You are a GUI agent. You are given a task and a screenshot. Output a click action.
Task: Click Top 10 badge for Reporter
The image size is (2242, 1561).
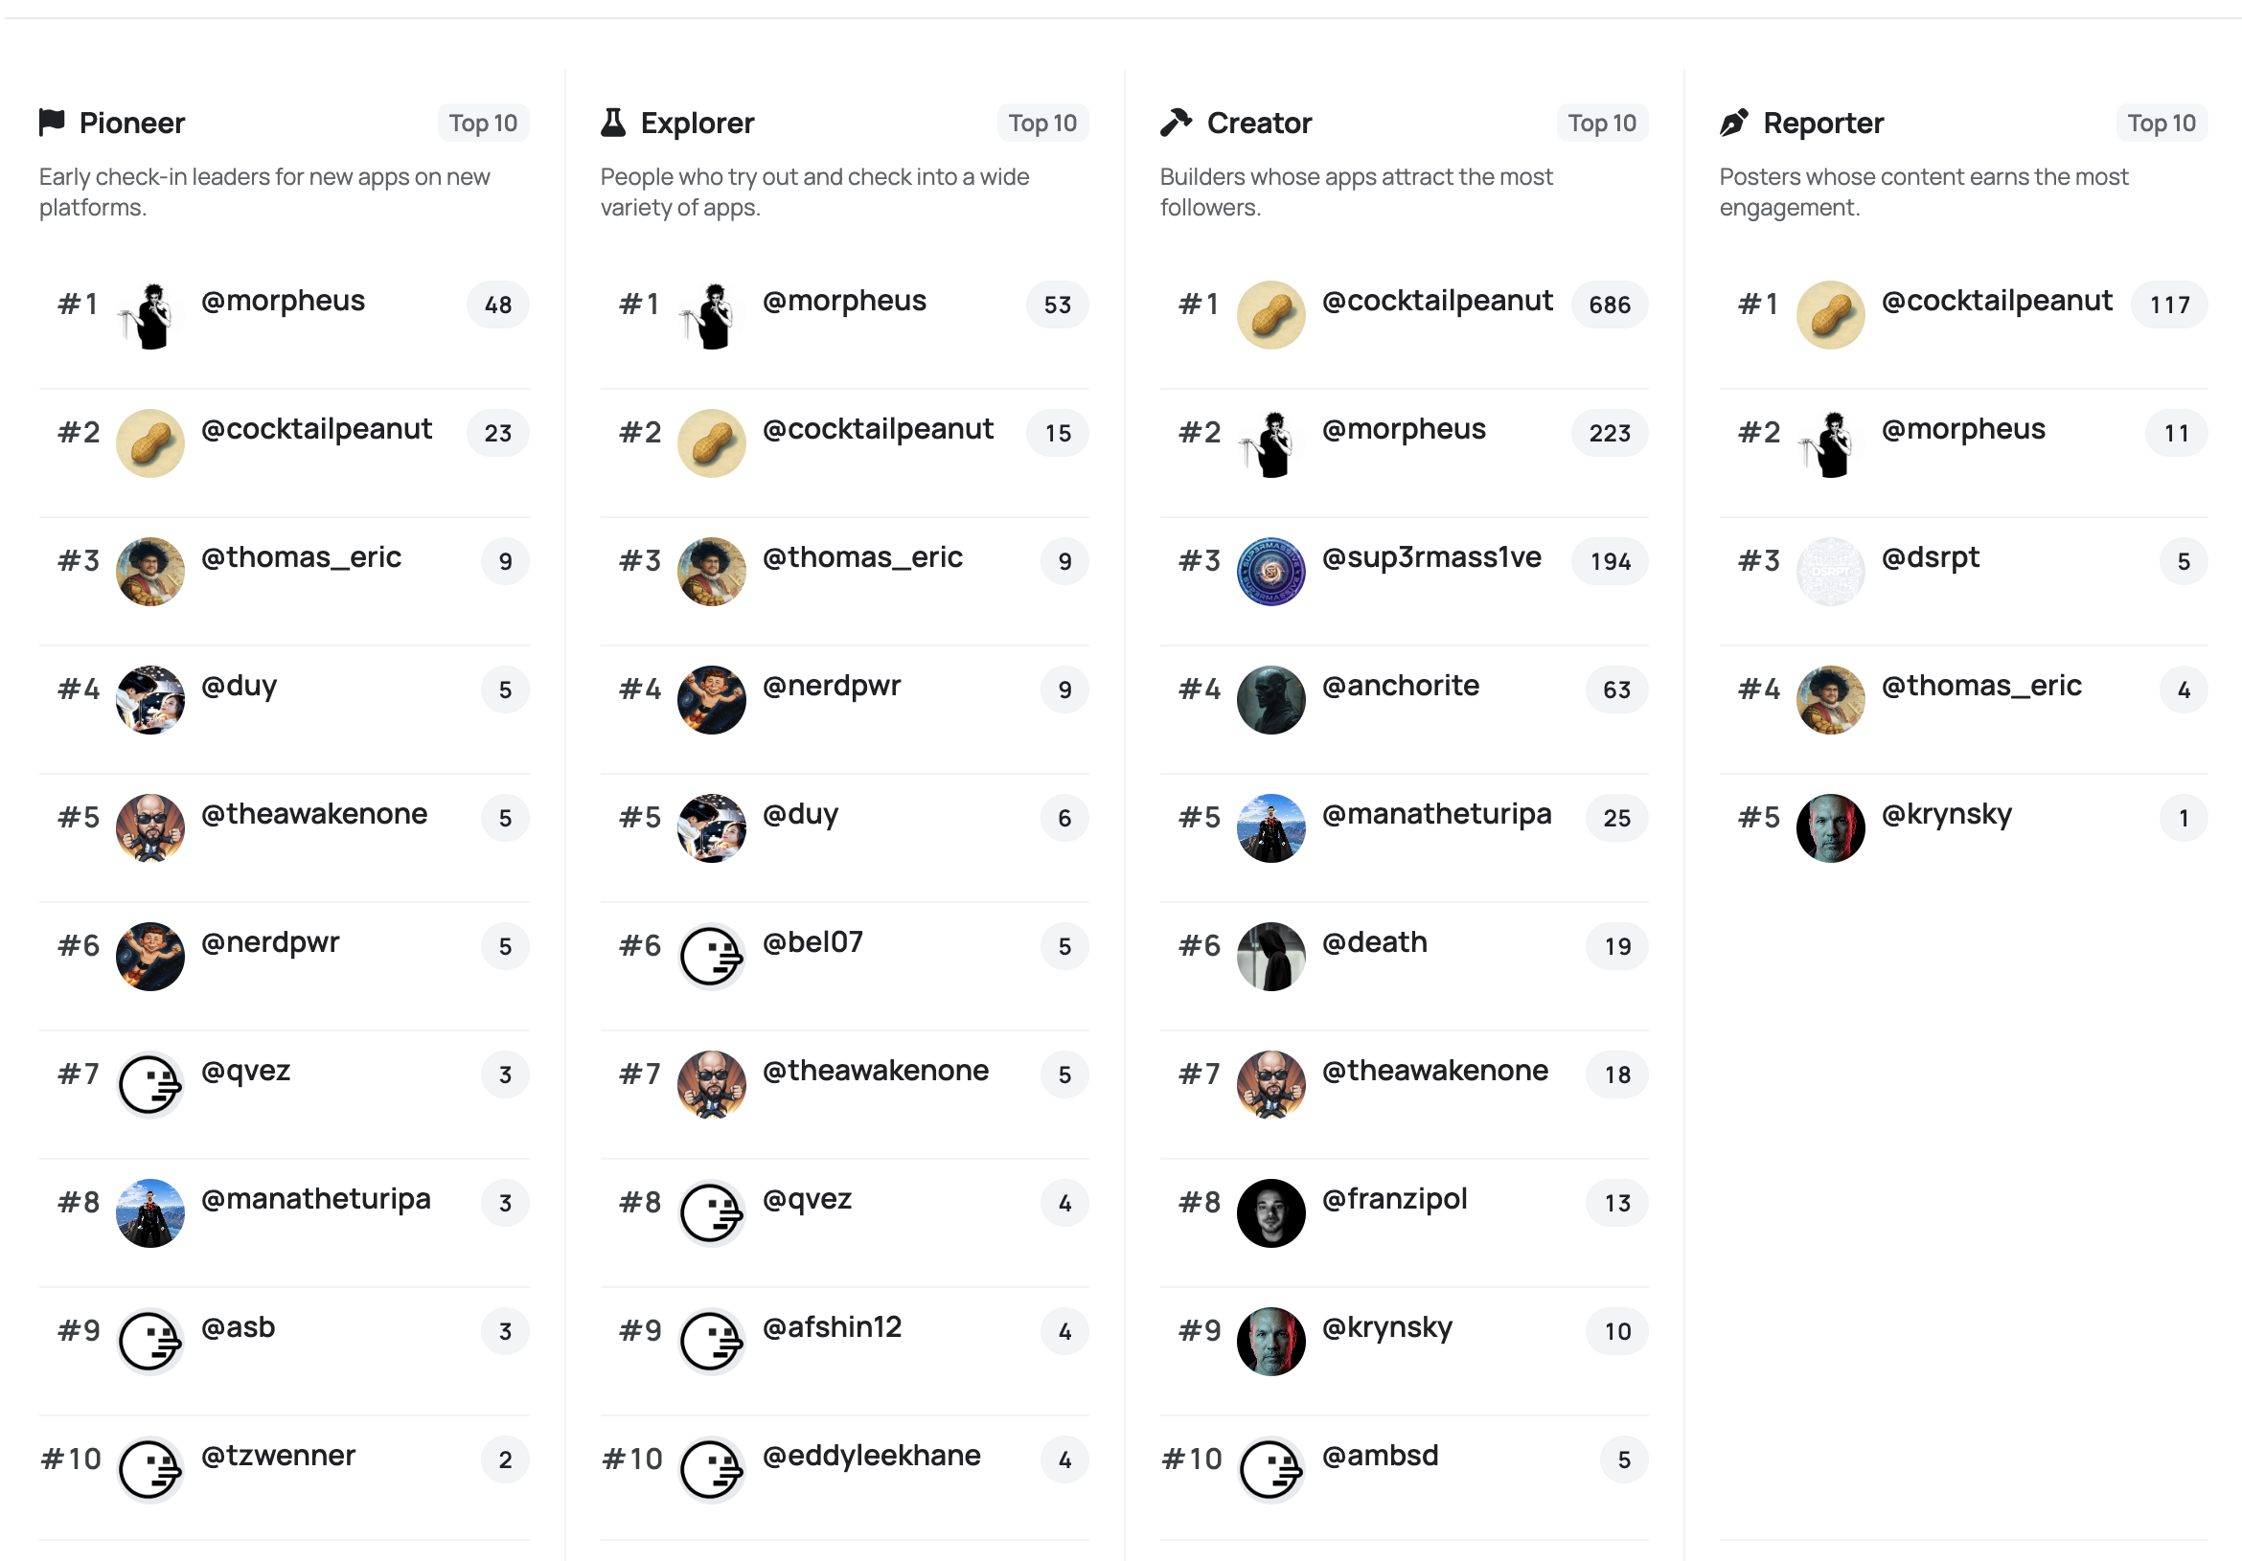click(x=2161, y=123)
